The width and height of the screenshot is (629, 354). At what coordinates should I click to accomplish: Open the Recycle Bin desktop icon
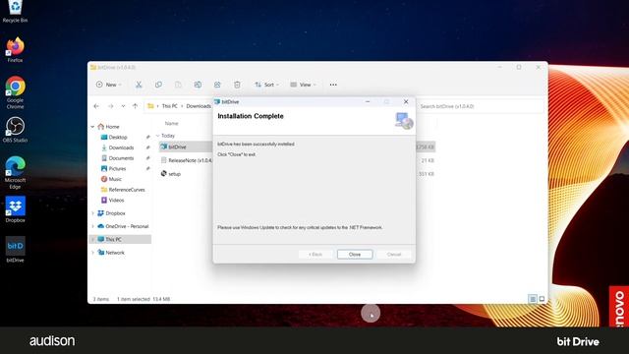[x=15, y=11]
